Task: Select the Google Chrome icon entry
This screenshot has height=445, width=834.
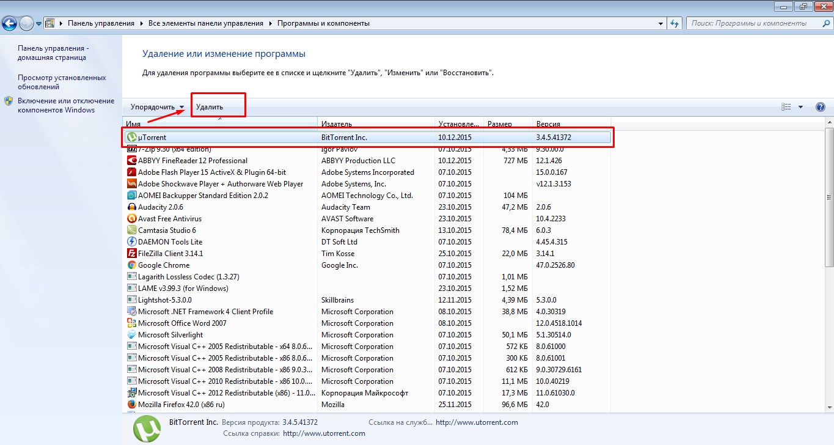Action: coord(131,265)
